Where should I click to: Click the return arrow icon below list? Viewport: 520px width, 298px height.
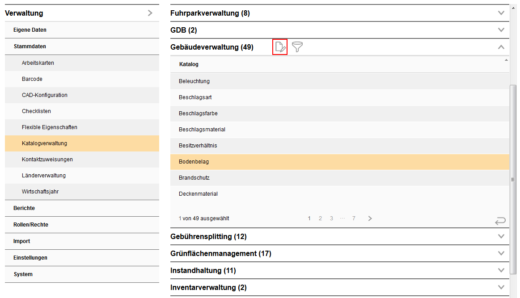[x=500, y=221]
